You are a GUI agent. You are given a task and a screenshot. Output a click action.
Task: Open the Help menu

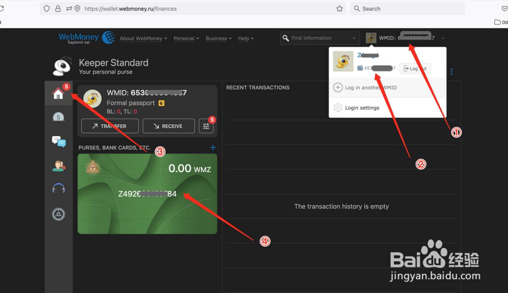246,38
